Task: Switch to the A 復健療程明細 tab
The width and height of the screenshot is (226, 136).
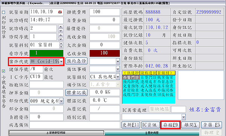Action: click(56, 133)
